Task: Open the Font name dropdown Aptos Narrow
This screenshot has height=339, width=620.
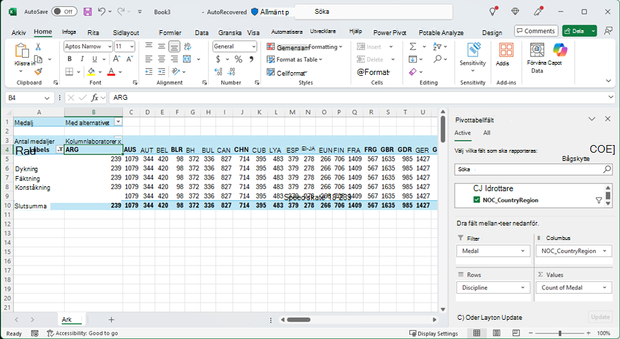Action: click(110, 47)
